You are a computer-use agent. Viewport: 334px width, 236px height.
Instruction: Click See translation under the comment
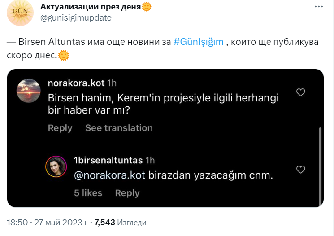coord(119,128)
